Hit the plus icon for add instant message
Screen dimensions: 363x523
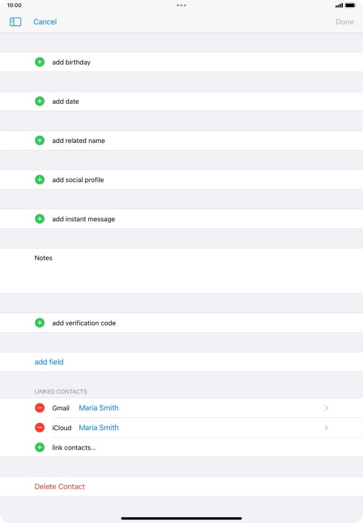pos(40,219)
